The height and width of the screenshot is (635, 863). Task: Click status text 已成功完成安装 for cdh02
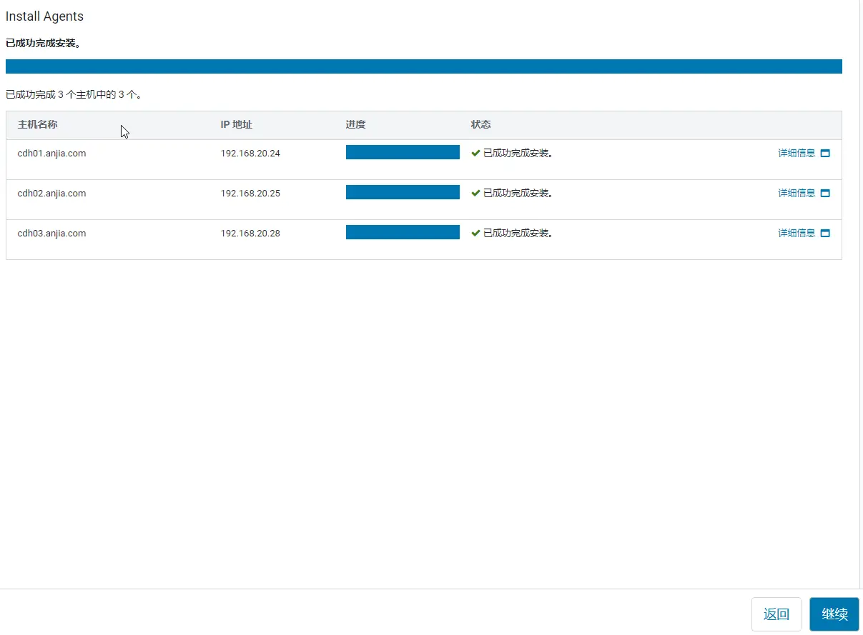tap(518, 193)
